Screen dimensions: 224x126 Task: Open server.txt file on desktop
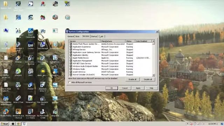coord(6,74)
